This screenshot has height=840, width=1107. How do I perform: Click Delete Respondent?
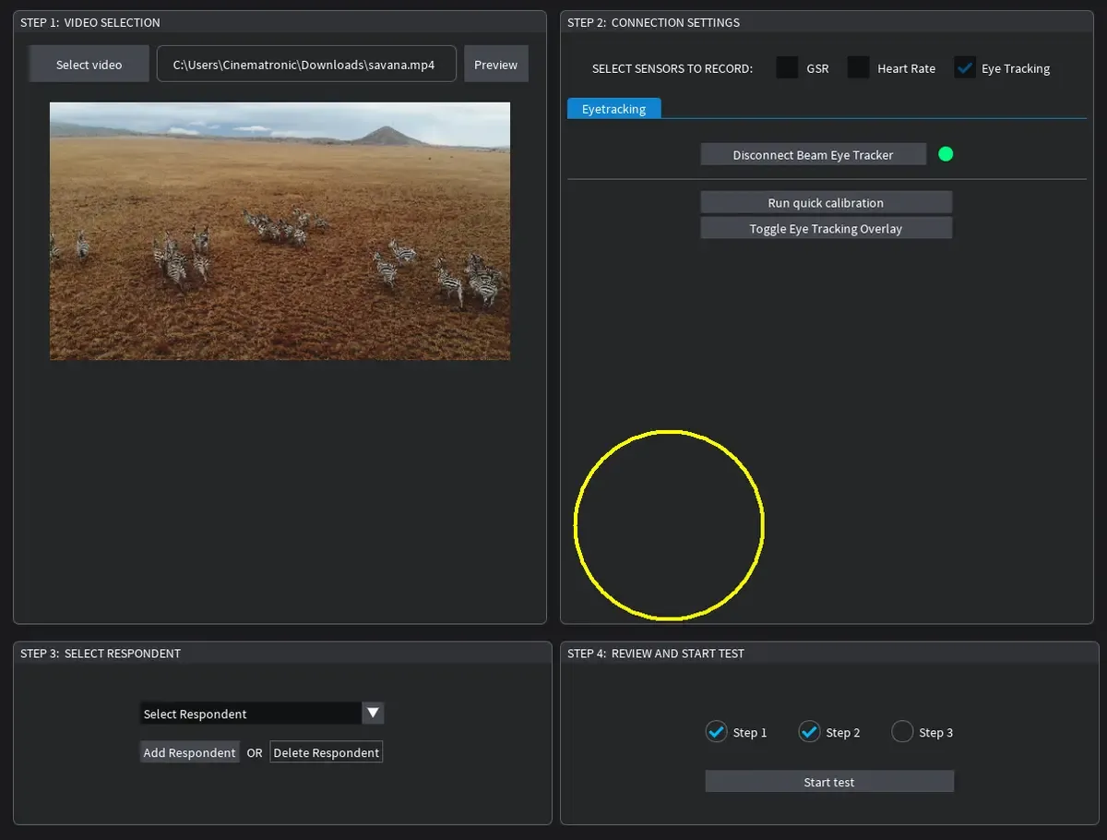click(x=326, y=751)
